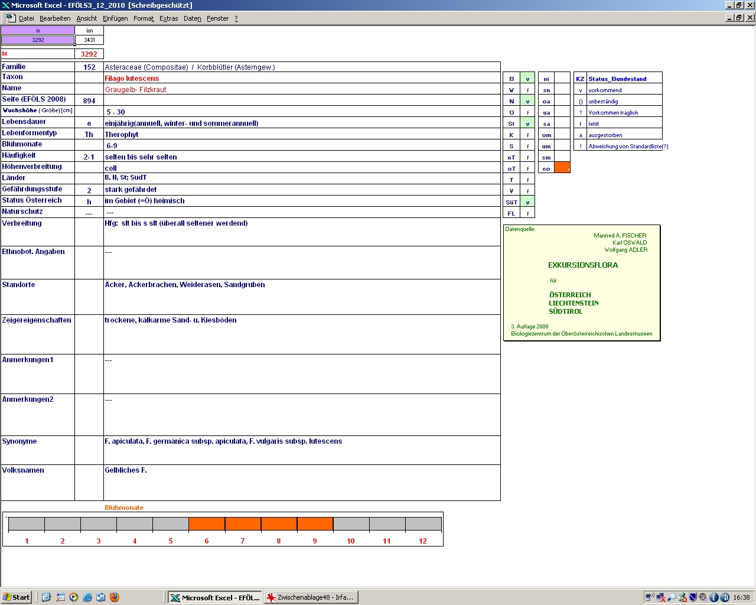
Task: Click the Show Desktop quick launch icon
Action: tap(60, 597)
